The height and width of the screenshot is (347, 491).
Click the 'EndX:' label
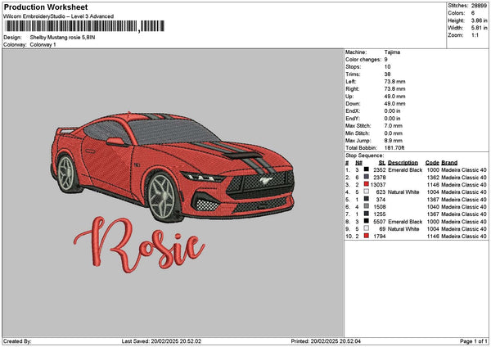click(353, 111)
